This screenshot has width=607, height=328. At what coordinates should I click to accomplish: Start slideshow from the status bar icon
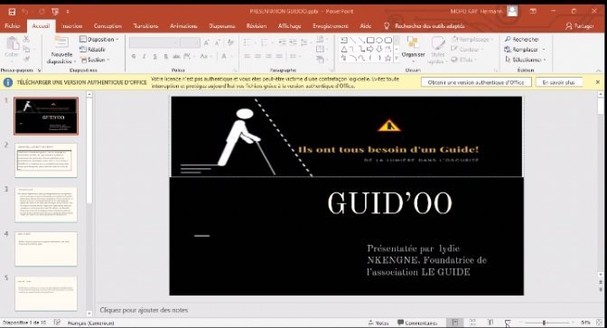pyautogui.click(x=508, y=323)
